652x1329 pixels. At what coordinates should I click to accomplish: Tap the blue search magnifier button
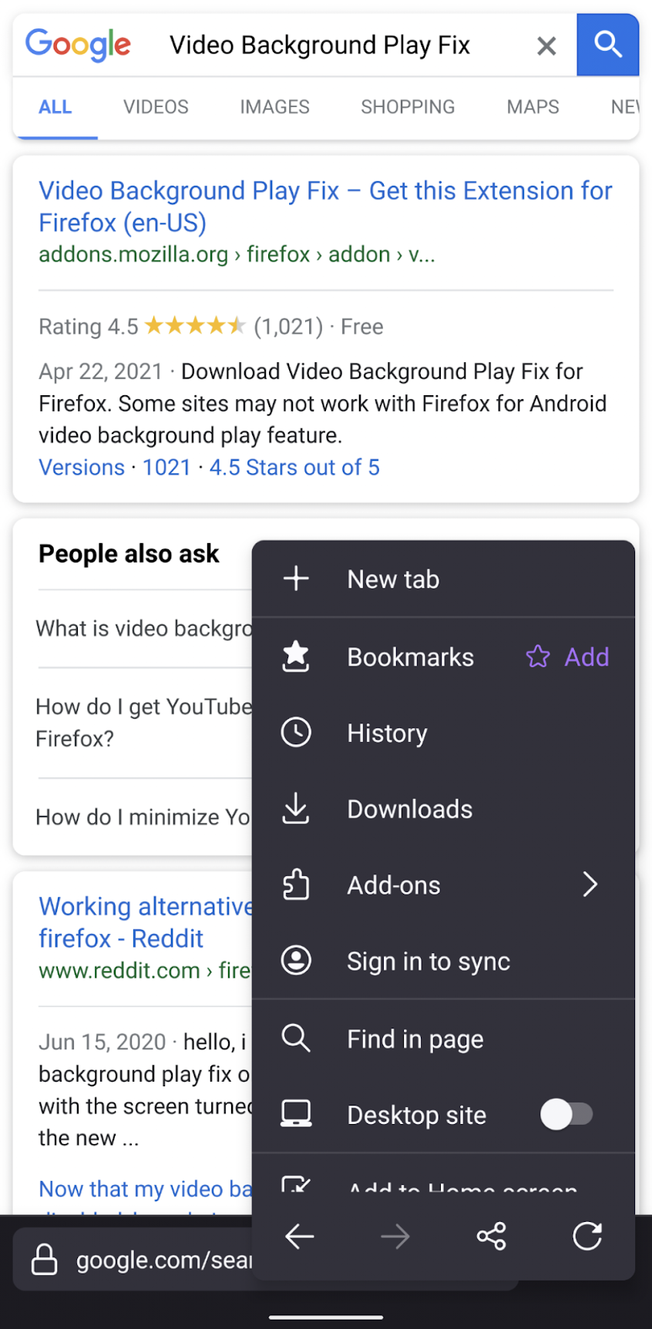tap(607, 45)
